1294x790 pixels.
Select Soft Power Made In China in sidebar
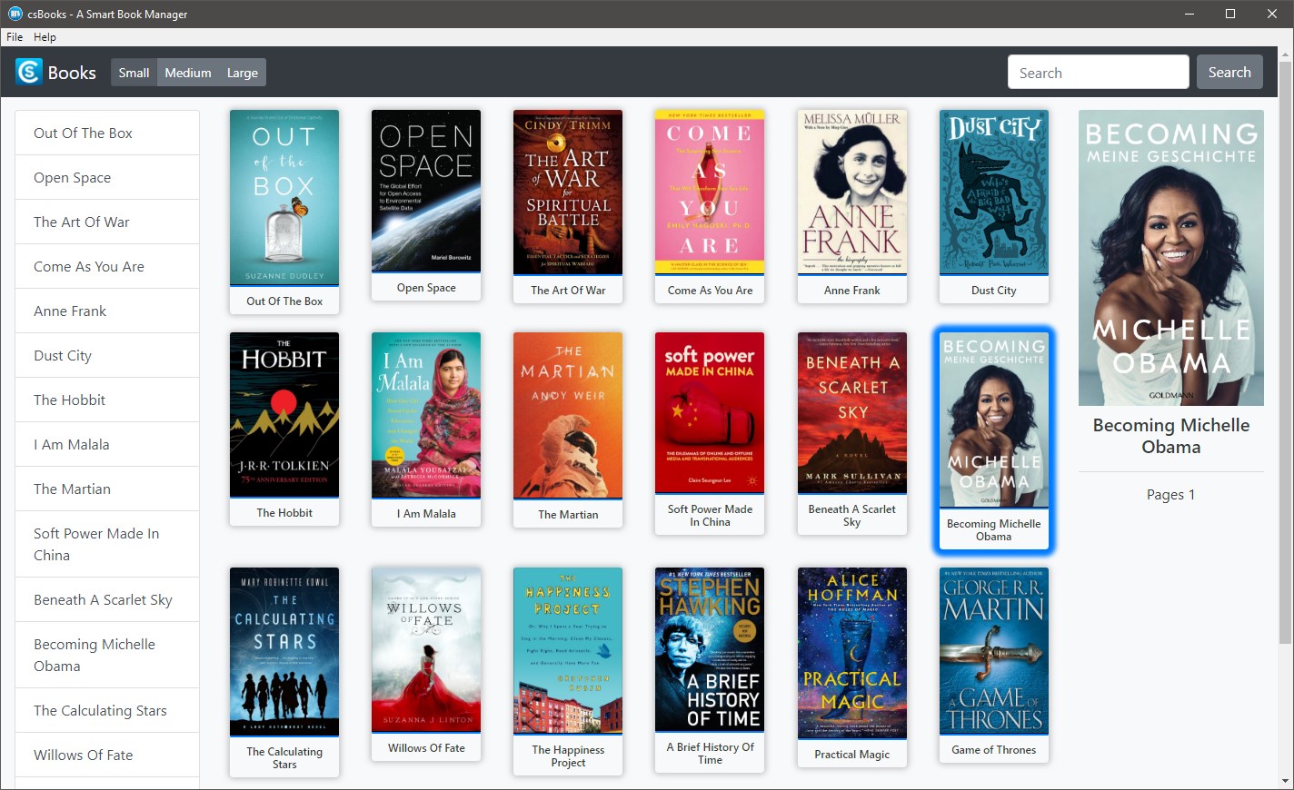[107, 544]
